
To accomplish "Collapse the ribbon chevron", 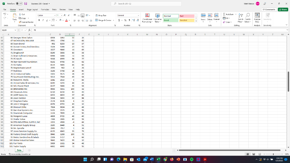I will pos(287,25).
